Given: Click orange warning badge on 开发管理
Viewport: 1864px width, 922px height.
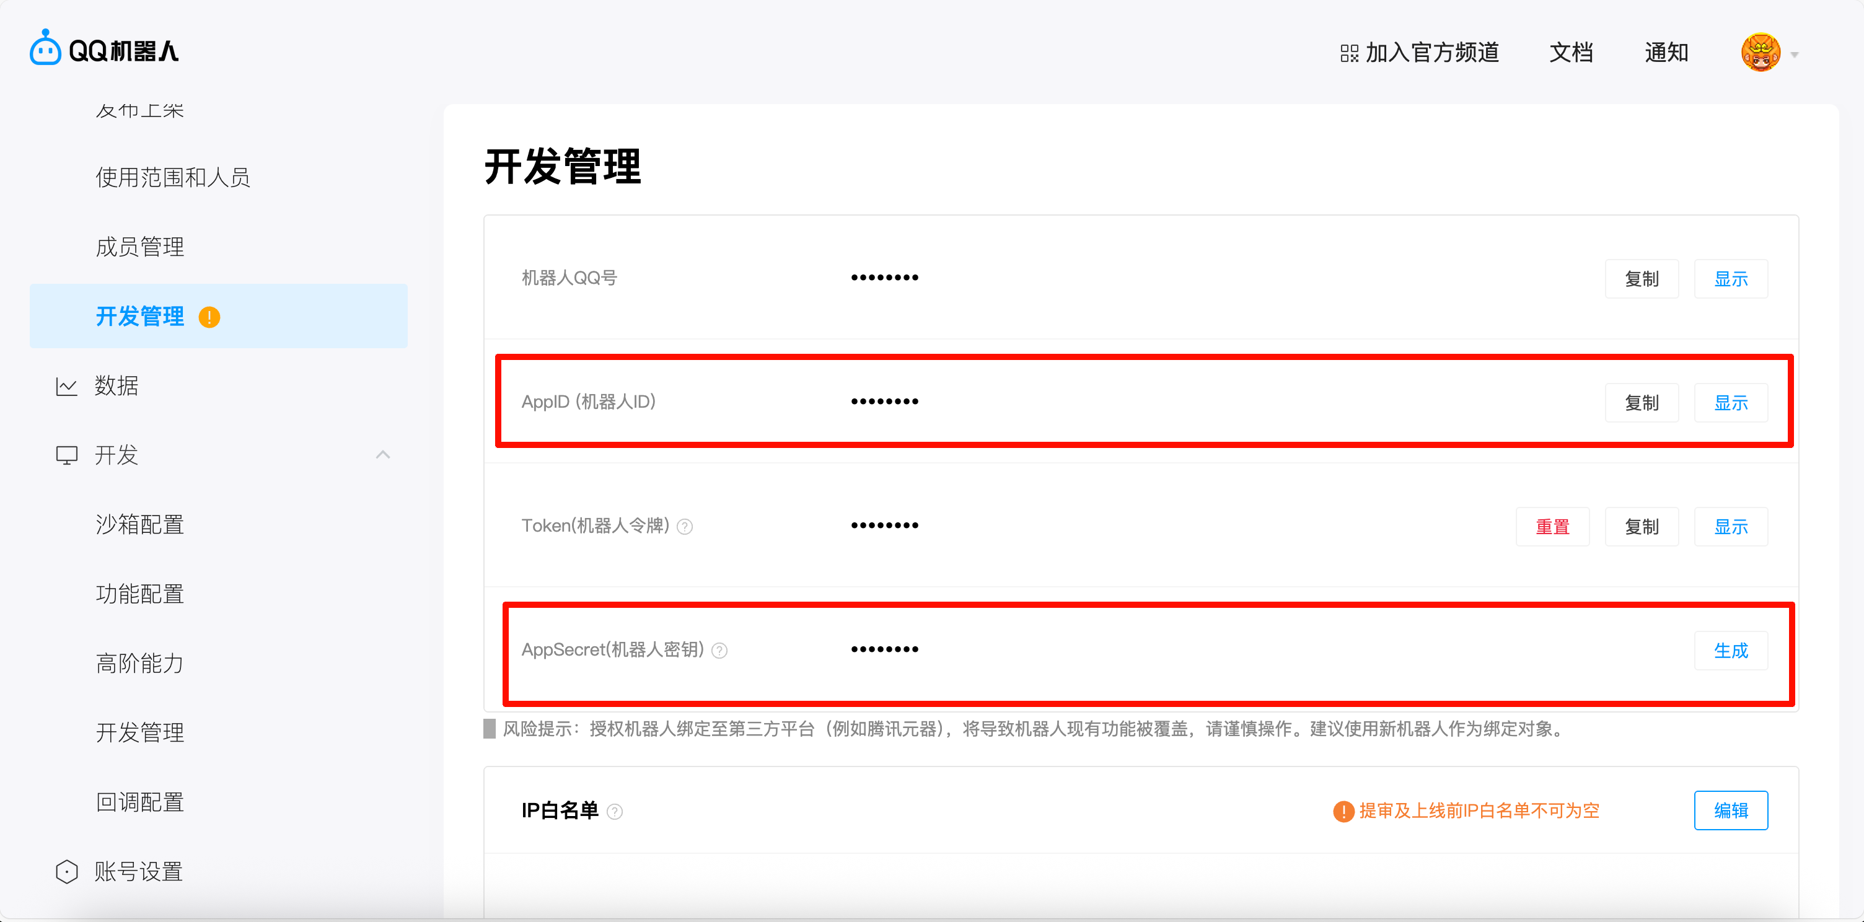Looking at the screenshot, I should 209,317.
